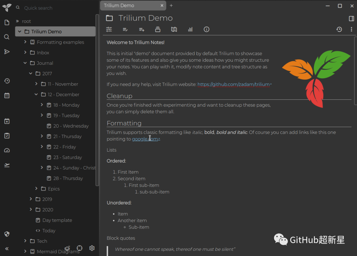Click the note tree vertical scrollbar

point(97,100)
